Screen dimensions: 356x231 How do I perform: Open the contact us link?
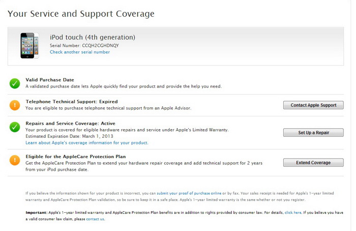[x=95, y=219]
